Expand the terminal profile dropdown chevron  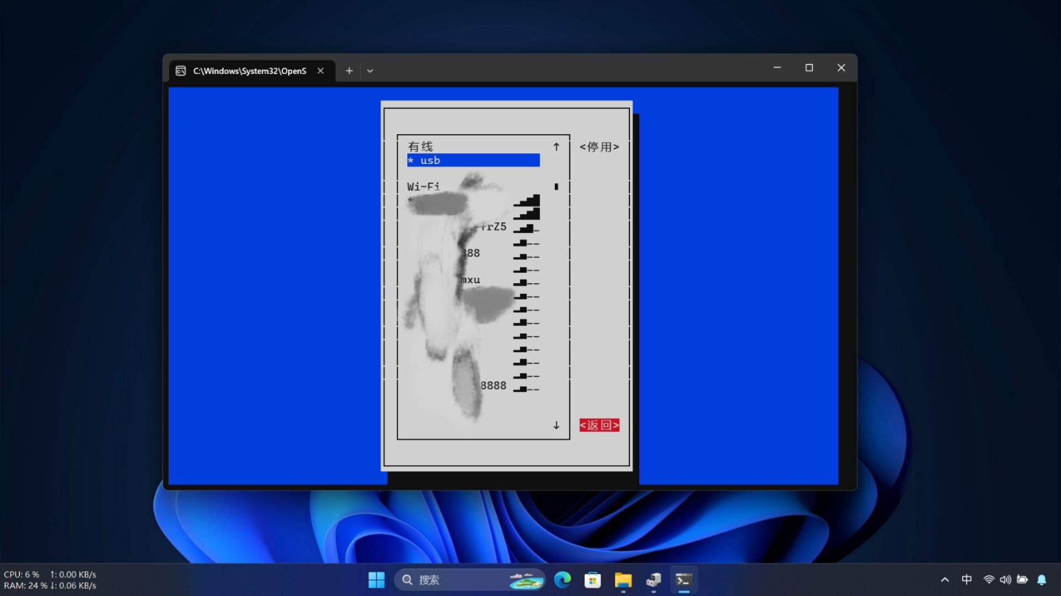[x=370, y=71]
